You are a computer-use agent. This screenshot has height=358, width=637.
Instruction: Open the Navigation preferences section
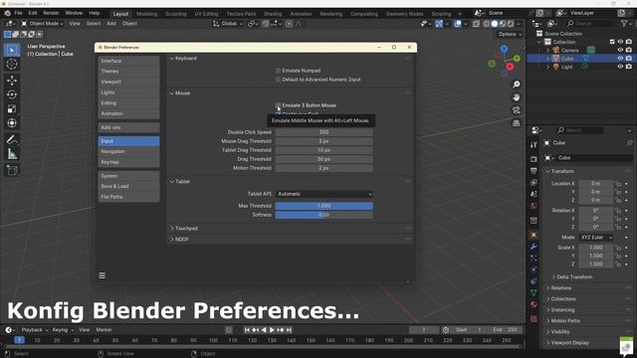[128, 151]
